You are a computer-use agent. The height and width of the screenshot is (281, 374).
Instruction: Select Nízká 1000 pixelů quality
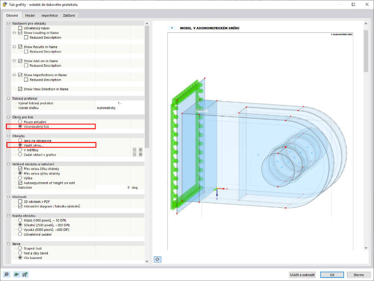pos(20,220)
